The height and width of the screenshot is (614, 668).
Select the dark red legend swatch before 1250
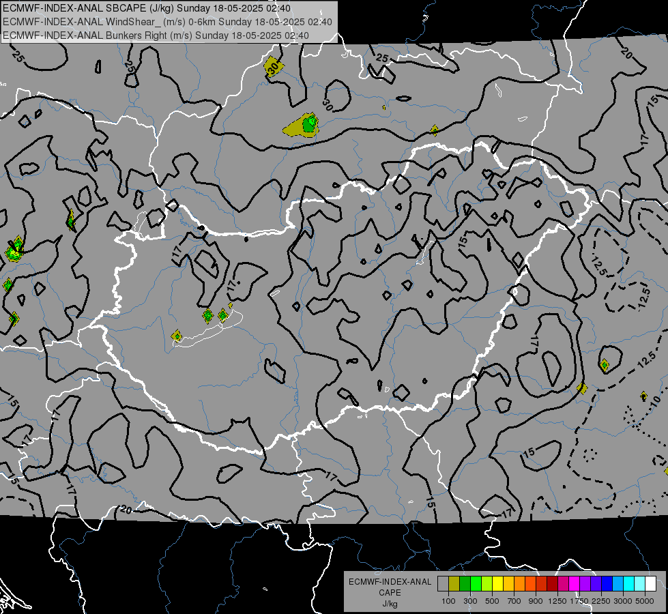(552, 583)
